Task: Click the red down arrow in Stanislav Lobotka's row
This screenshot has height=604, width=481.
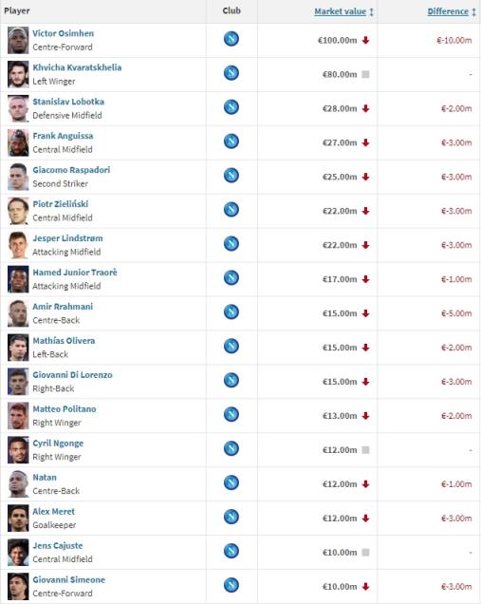Action: (365, 108)
